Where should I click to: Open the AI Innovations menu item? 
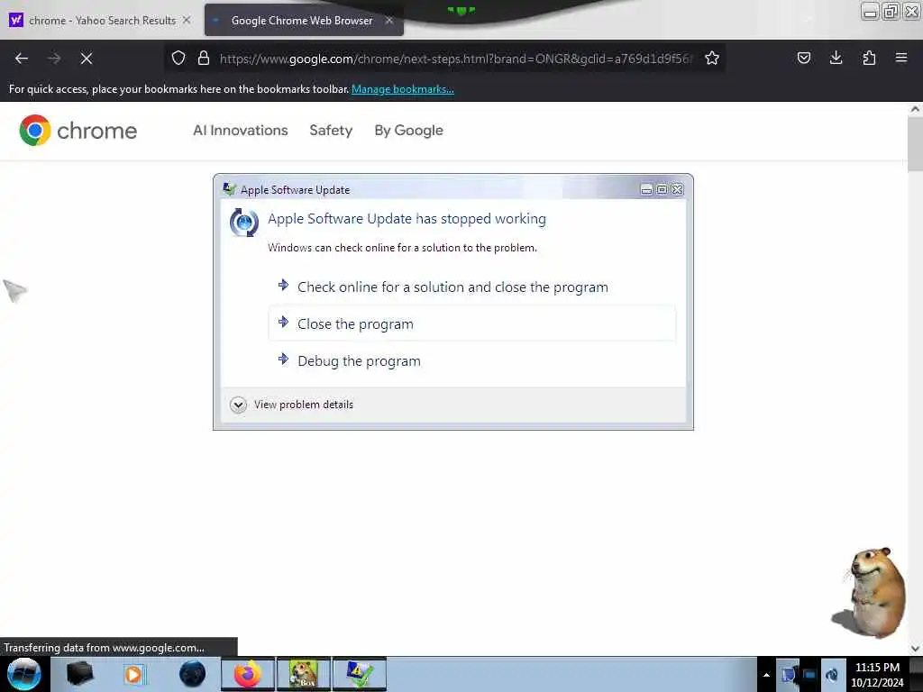click(x=240, y=130)
